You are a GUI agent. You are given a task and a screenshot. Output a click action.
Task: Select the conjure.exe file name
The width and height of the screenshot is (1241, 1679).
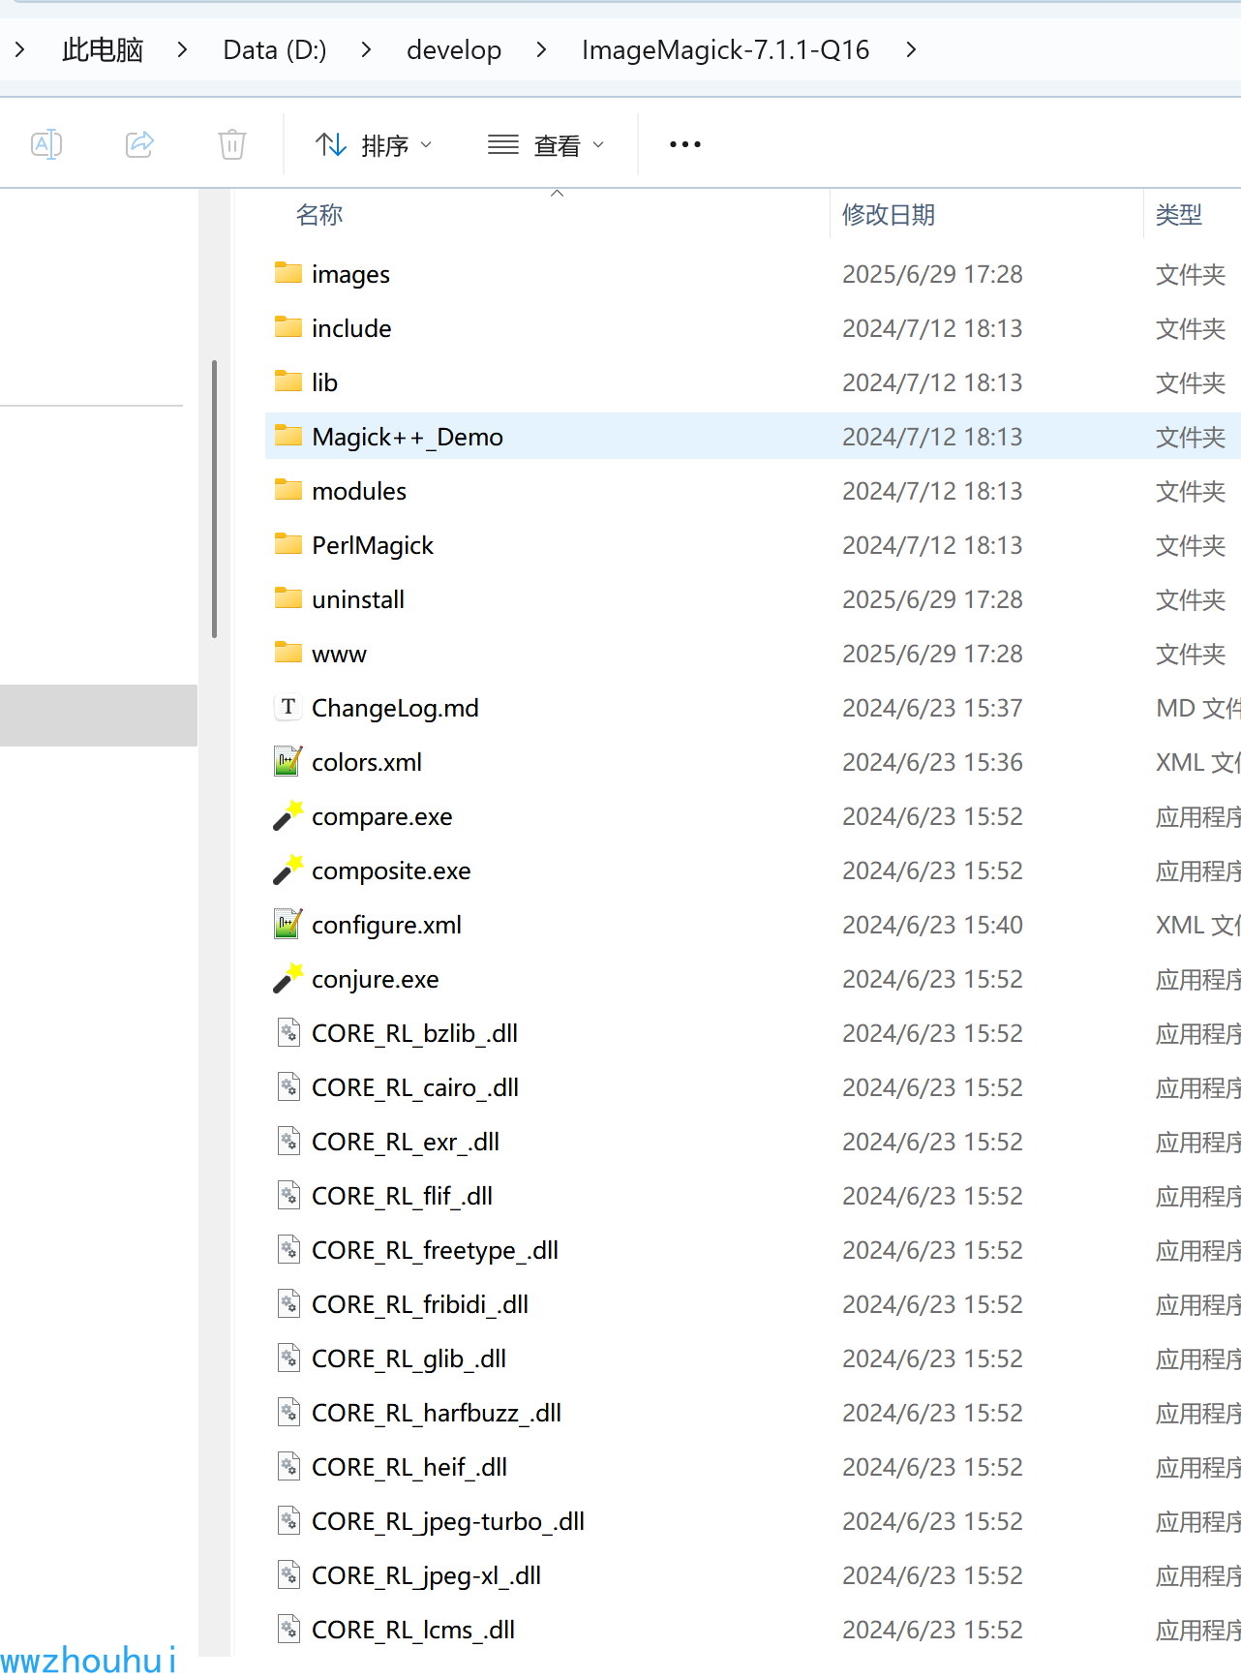coord(376,979)
